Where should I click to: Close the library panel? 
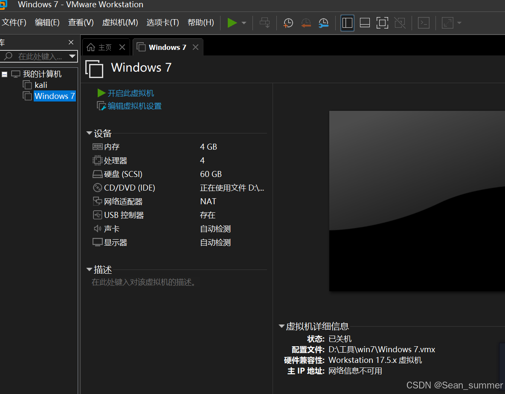[71, 42]
